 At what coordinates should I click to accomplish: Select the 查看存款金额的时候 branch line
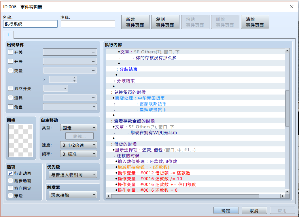click(196, 121)
